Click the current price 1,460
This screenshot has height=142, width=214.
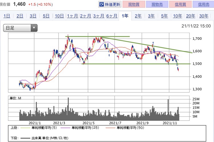pos(19,4)
